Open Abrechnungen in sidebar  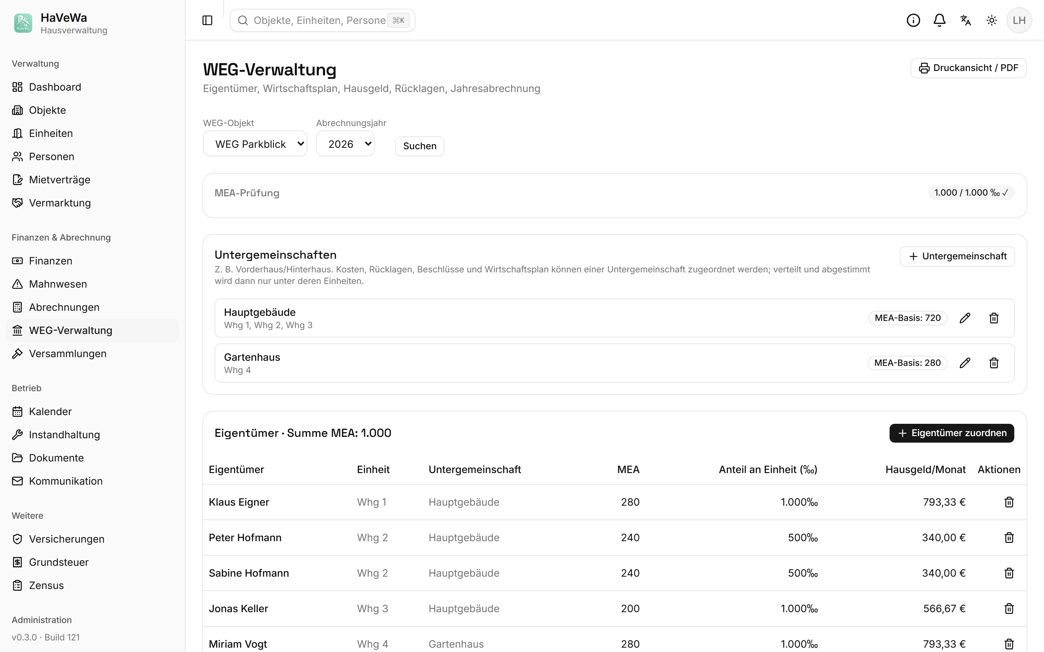pos(92,308)
